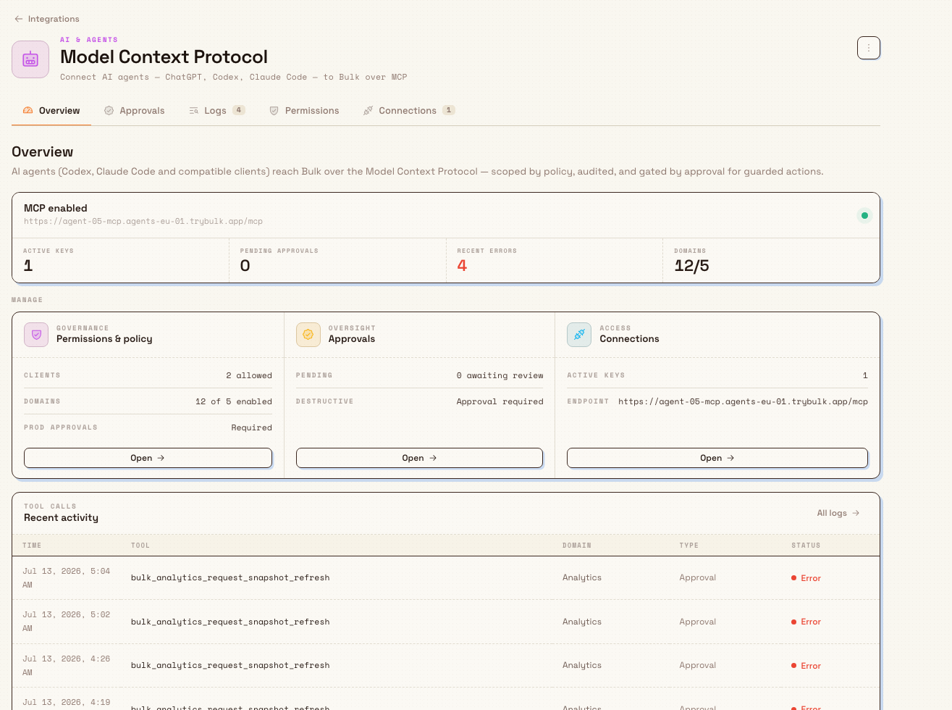Image resolution: width=952 pixels, height=710 pixels.
Task: Click Analytics domain in 4:26 AM row
Action: (582, 665)
